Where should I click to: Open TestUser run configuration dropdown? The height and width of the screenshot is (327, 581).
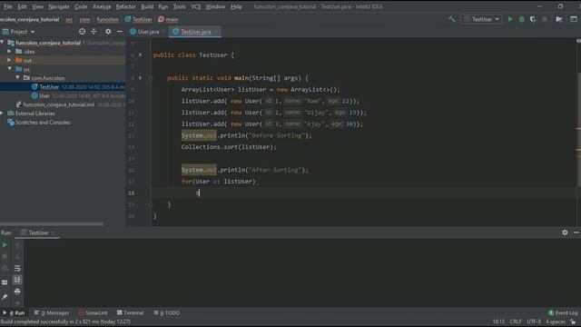481,19
